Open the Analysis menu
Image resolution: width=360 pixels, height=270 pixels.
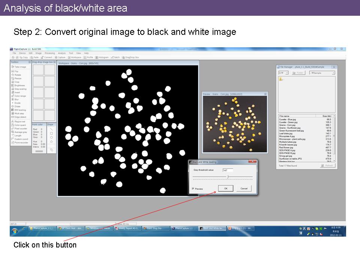[x=61, y=53]
